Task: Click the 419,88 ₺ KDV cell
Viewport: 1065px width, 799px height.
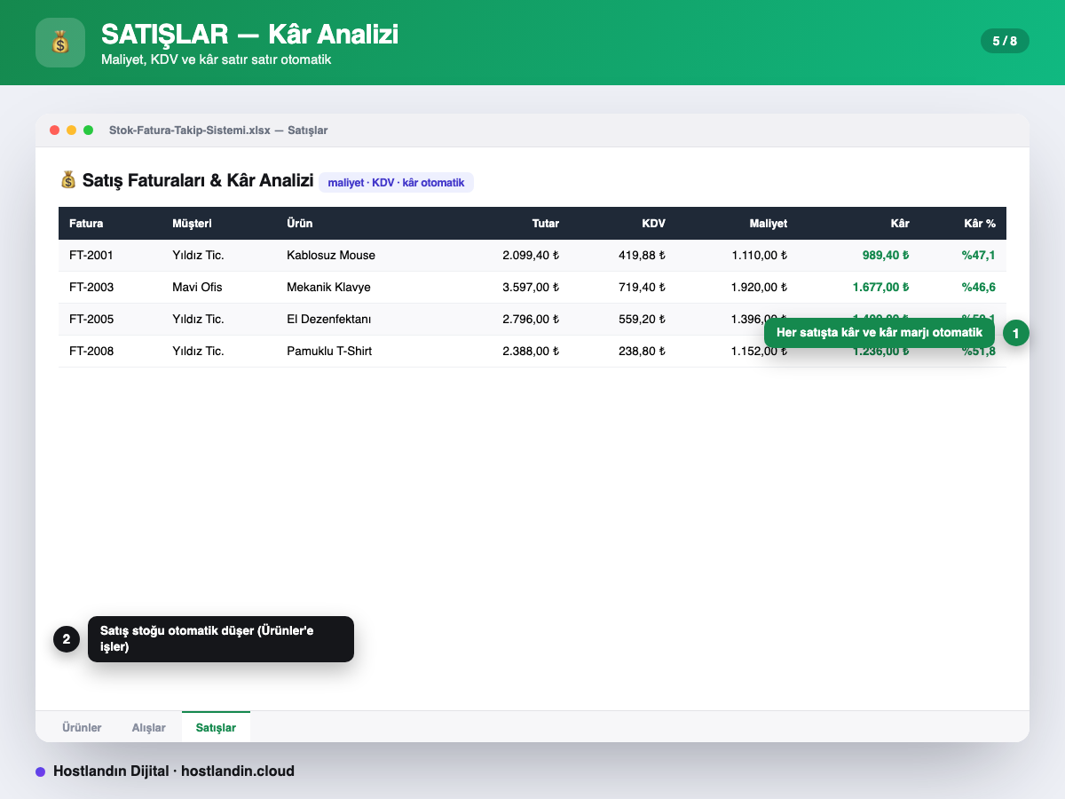Action: (643, 256)
